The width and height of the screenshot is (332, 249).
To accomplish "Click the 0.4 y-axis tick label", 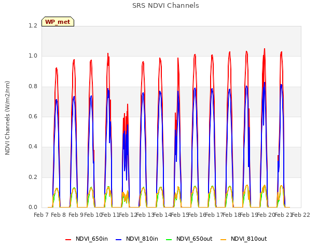I will (33, 147).
